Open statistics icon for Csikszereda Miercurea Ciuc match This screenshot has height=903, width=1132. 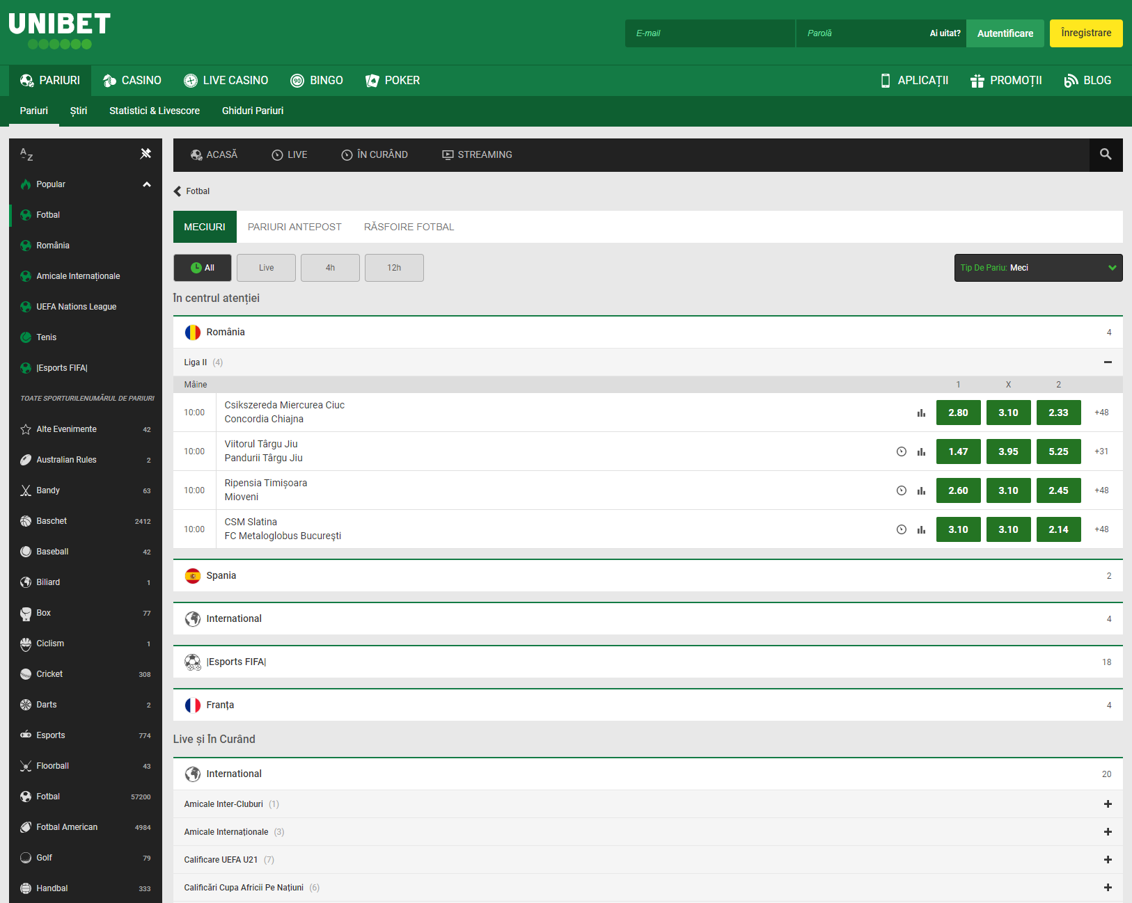(x=921, y=413)
